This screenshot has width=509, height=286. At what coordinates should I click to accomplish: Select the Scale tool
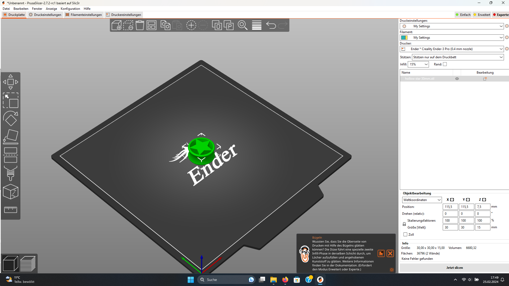click(x=11, y=100)
